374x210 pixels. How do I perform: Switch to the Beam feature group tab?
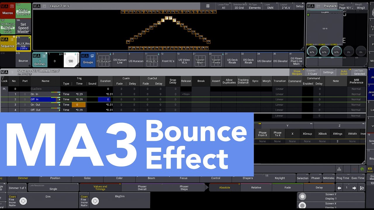tap(151, 178)
